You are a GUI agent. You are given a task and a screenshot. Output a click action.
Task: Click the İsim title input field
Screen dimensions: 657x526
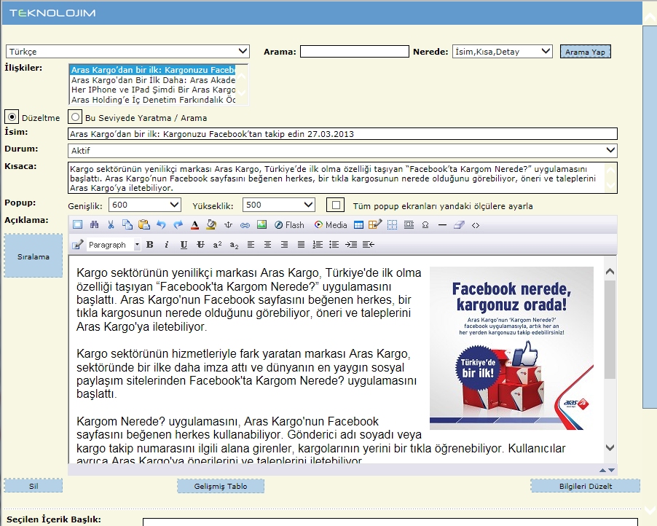click(342, 134)
